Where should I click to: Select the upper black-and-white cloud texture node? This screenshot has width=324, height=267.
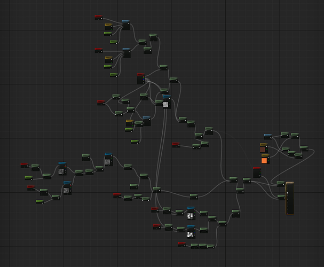pyautogui.click(x=191, y=213)
